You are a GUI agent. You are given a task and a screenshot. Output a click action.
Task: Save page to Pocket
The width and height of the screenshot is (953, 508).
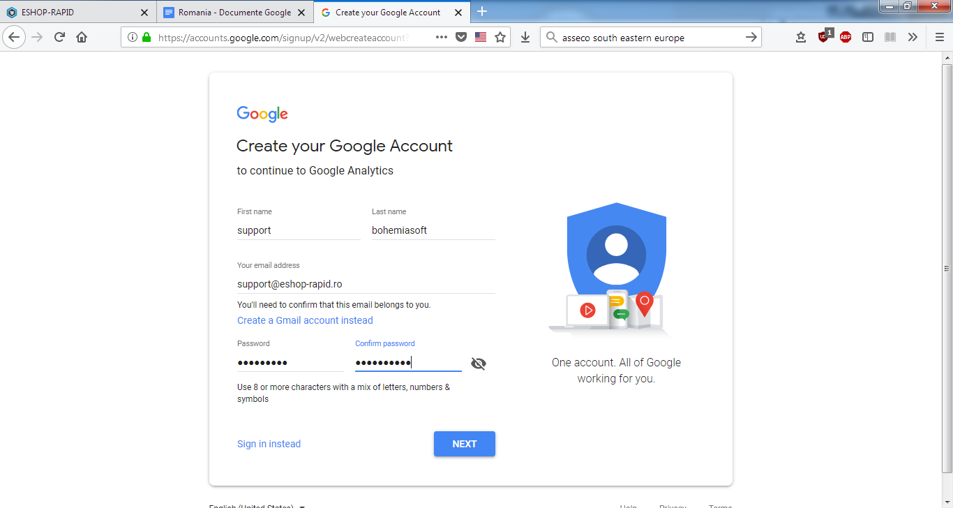click(461, 38)
